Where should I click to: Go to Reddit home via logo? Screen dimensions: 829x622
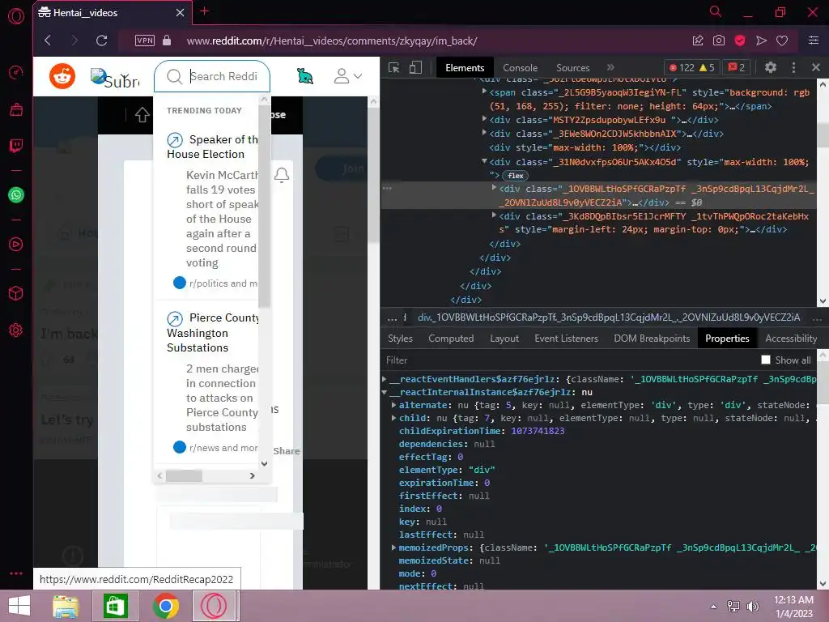pos(62,76)
